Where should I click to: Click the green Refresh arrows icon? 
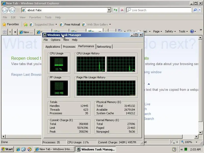[x=116, y=10]
